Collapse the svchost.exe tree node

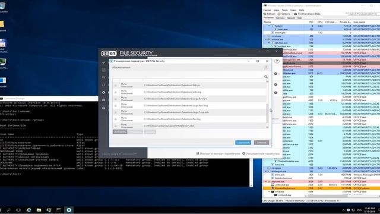click(272, 46)
